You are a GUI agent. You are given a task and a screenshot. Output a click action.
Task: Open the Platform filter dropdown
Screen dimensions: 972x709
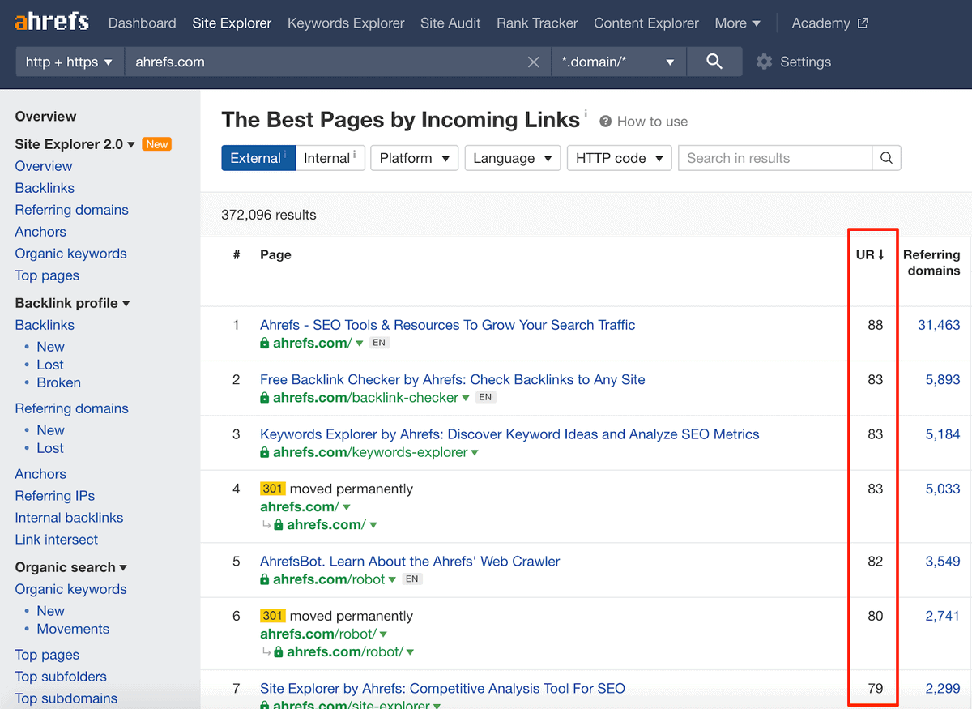tap(414, 158)
